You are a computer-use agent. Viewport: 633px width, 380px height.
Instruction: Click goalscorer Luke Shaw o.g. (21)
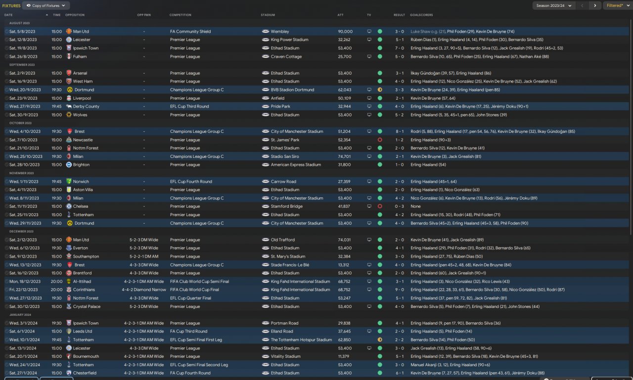[428, 32]
